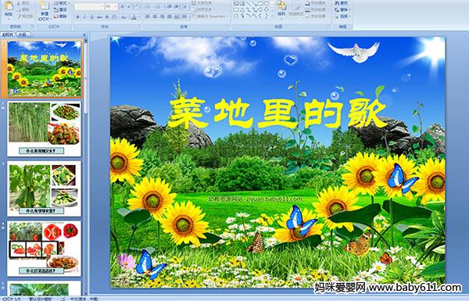Decrease the list indent level

coord(170,6)
